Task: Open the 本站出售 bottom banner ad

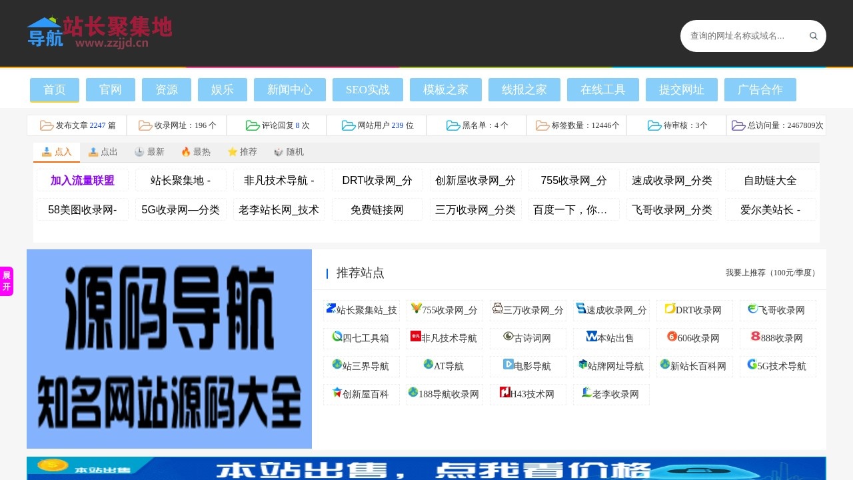Action: point(426,468)
